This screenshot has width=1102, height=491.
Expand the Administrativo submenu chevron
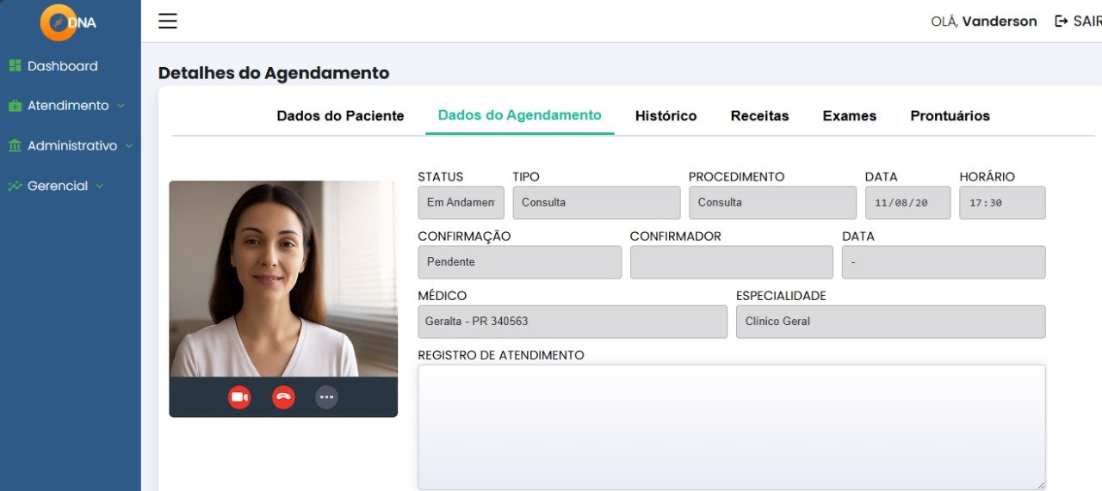129,146
